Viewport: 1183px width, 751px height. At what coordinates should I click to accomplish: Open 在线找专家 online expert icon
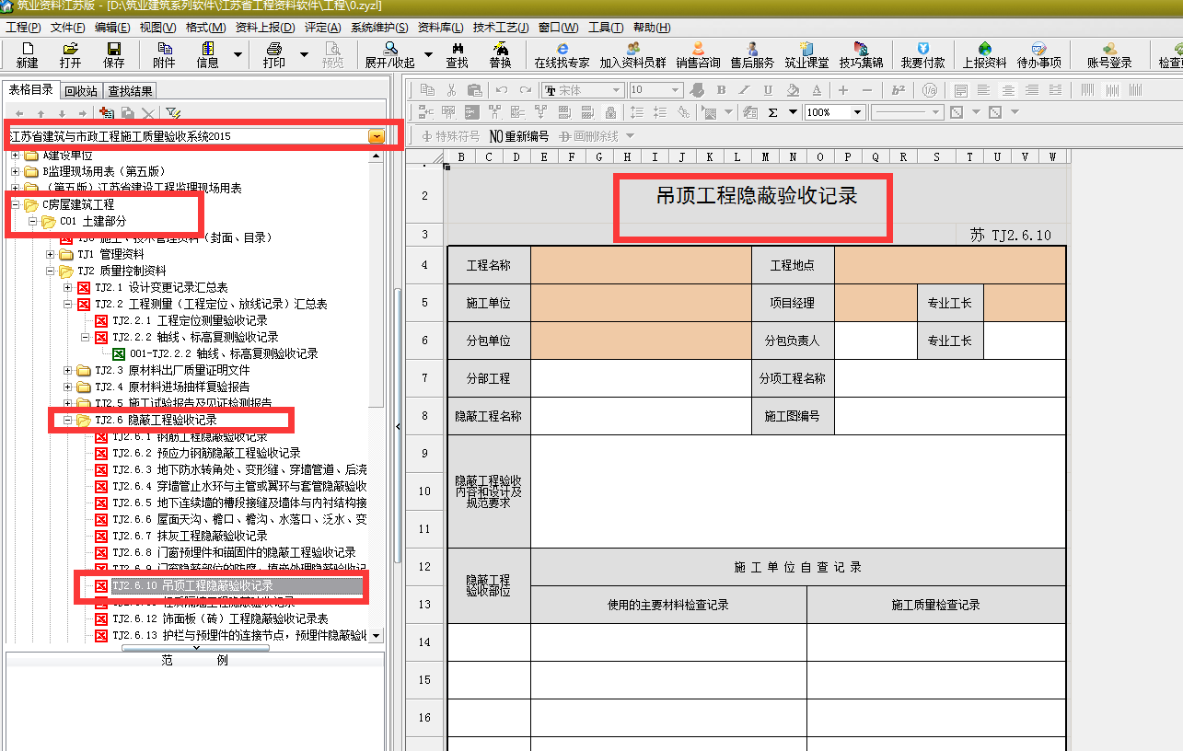click(x=562, y=54)
